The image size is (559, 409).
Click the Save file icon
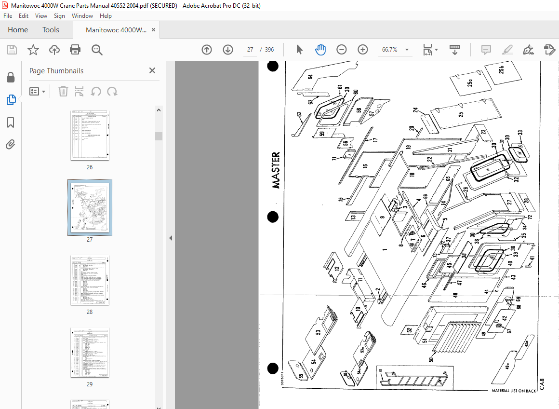[12, 50]
